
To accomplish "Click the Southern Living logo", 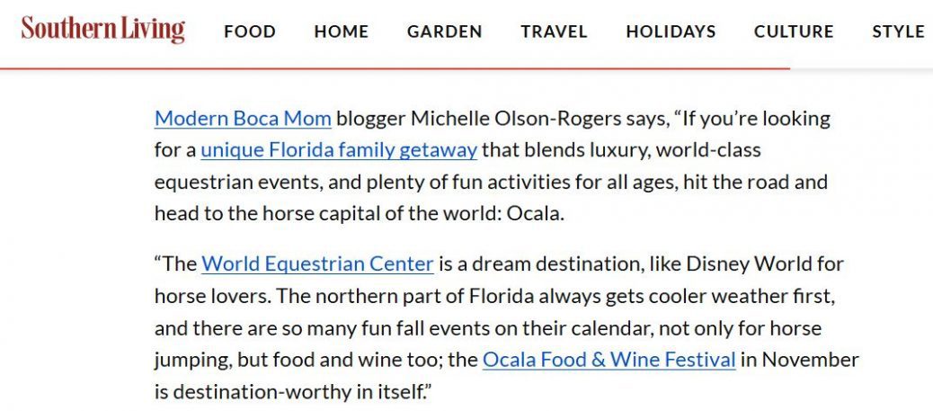I will (x=102, y=30).
